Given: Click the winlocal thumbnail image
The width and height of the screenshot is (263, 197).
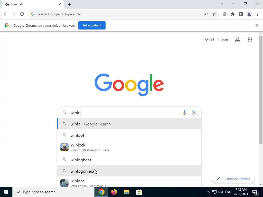Looking at the screenshot, I should (64, 183).
